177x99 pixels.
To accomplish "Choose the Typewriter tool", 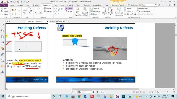I will [39, 11].
